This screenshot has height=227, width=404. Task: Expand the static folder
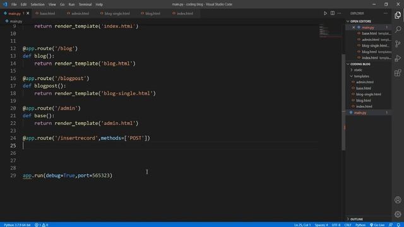point(358,70)
